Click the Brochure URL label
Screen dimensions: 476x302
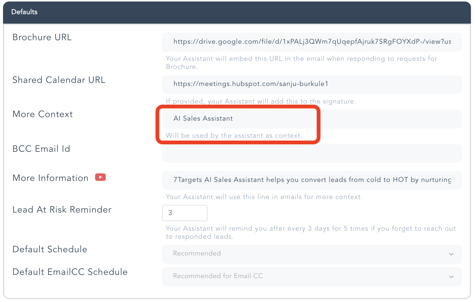[x=42, y=37]
